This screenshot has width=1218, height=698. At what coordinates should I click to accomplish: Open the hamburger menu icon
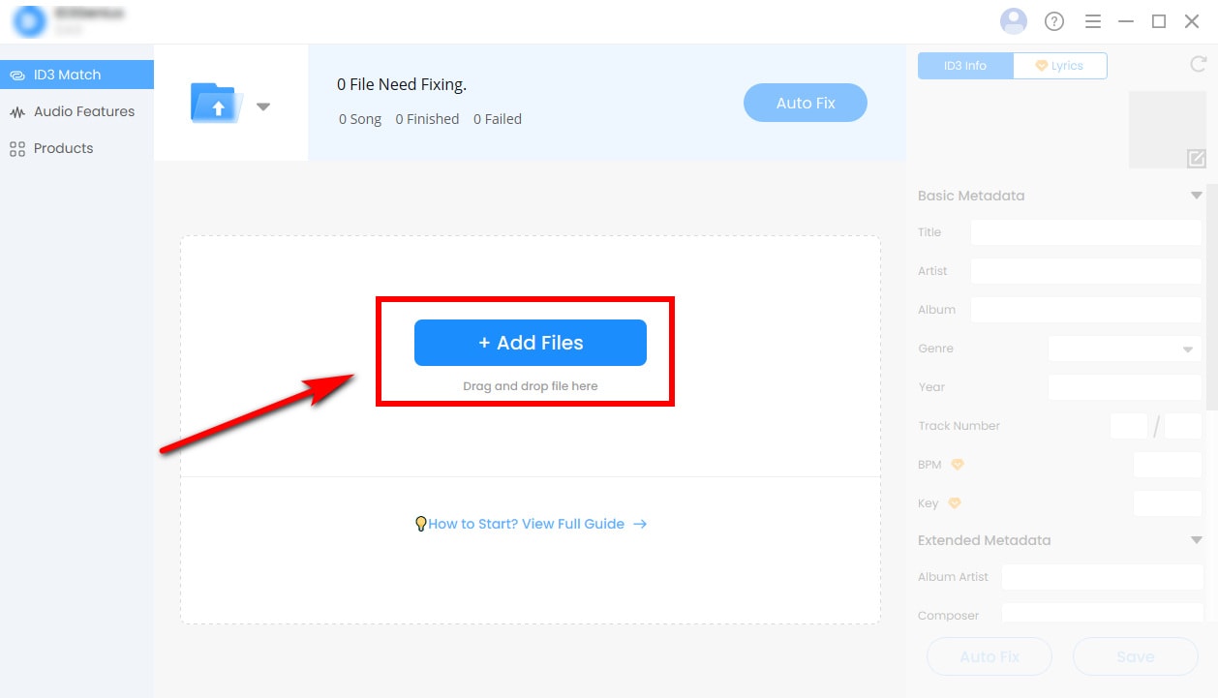(1093, 21)
